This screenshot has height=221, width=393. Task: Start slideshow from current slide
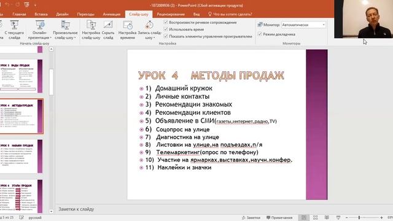14,30
